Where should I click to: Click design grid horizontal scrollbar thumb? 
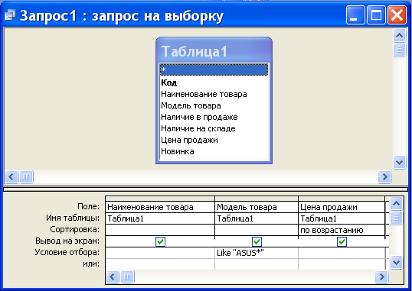[127, 276]
